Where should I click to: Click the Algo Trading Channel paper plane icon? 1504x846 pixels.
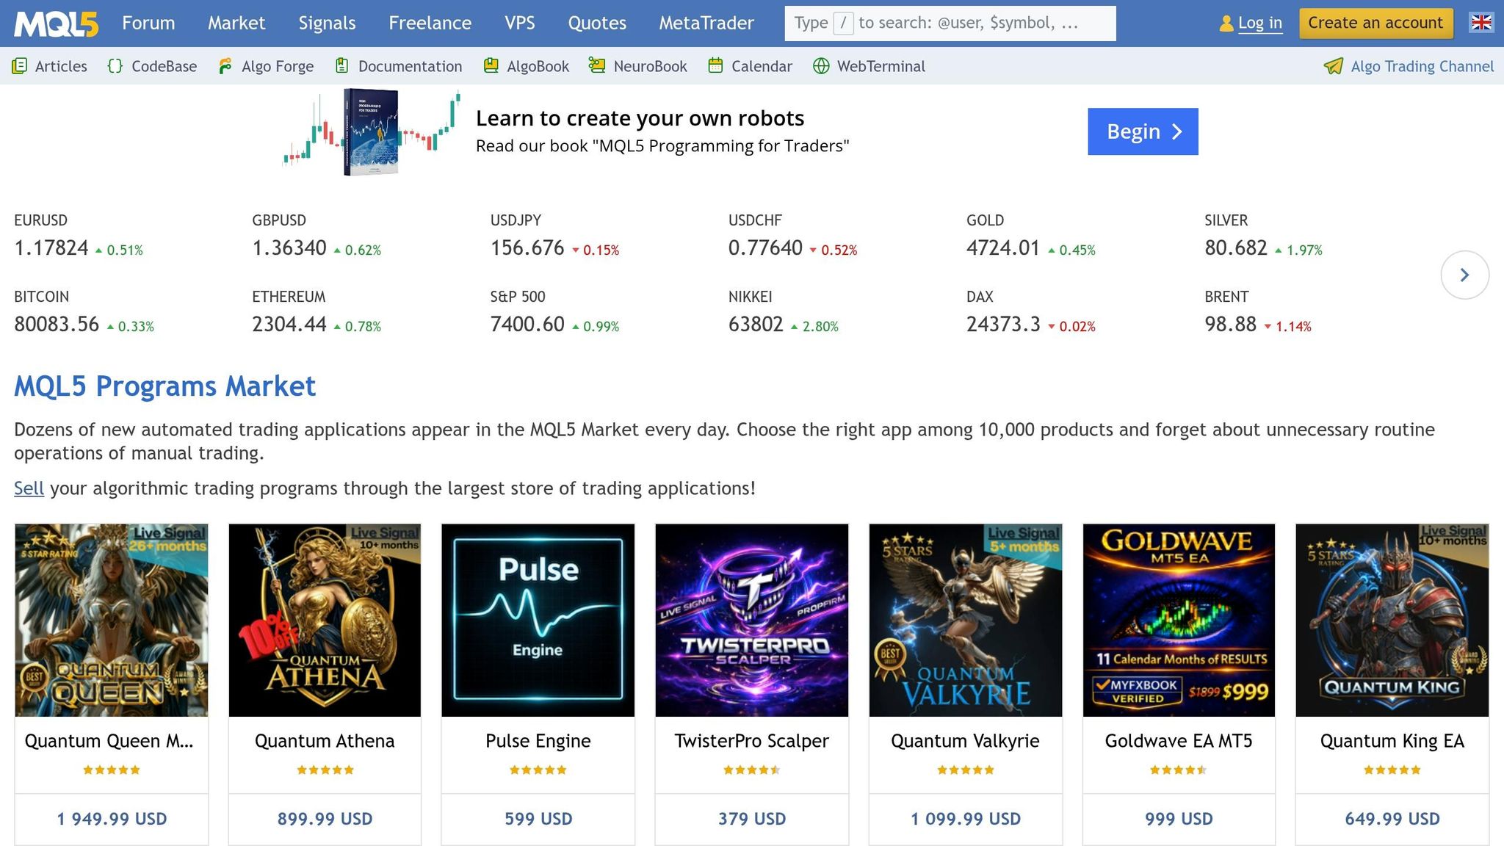1334,66
